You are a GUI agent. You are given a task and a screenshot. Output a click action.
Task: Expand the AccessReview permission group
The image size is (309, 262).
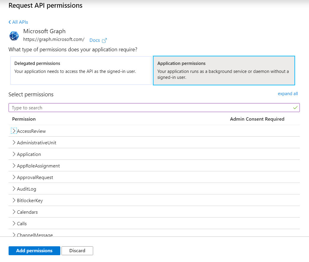pos(14,131)
